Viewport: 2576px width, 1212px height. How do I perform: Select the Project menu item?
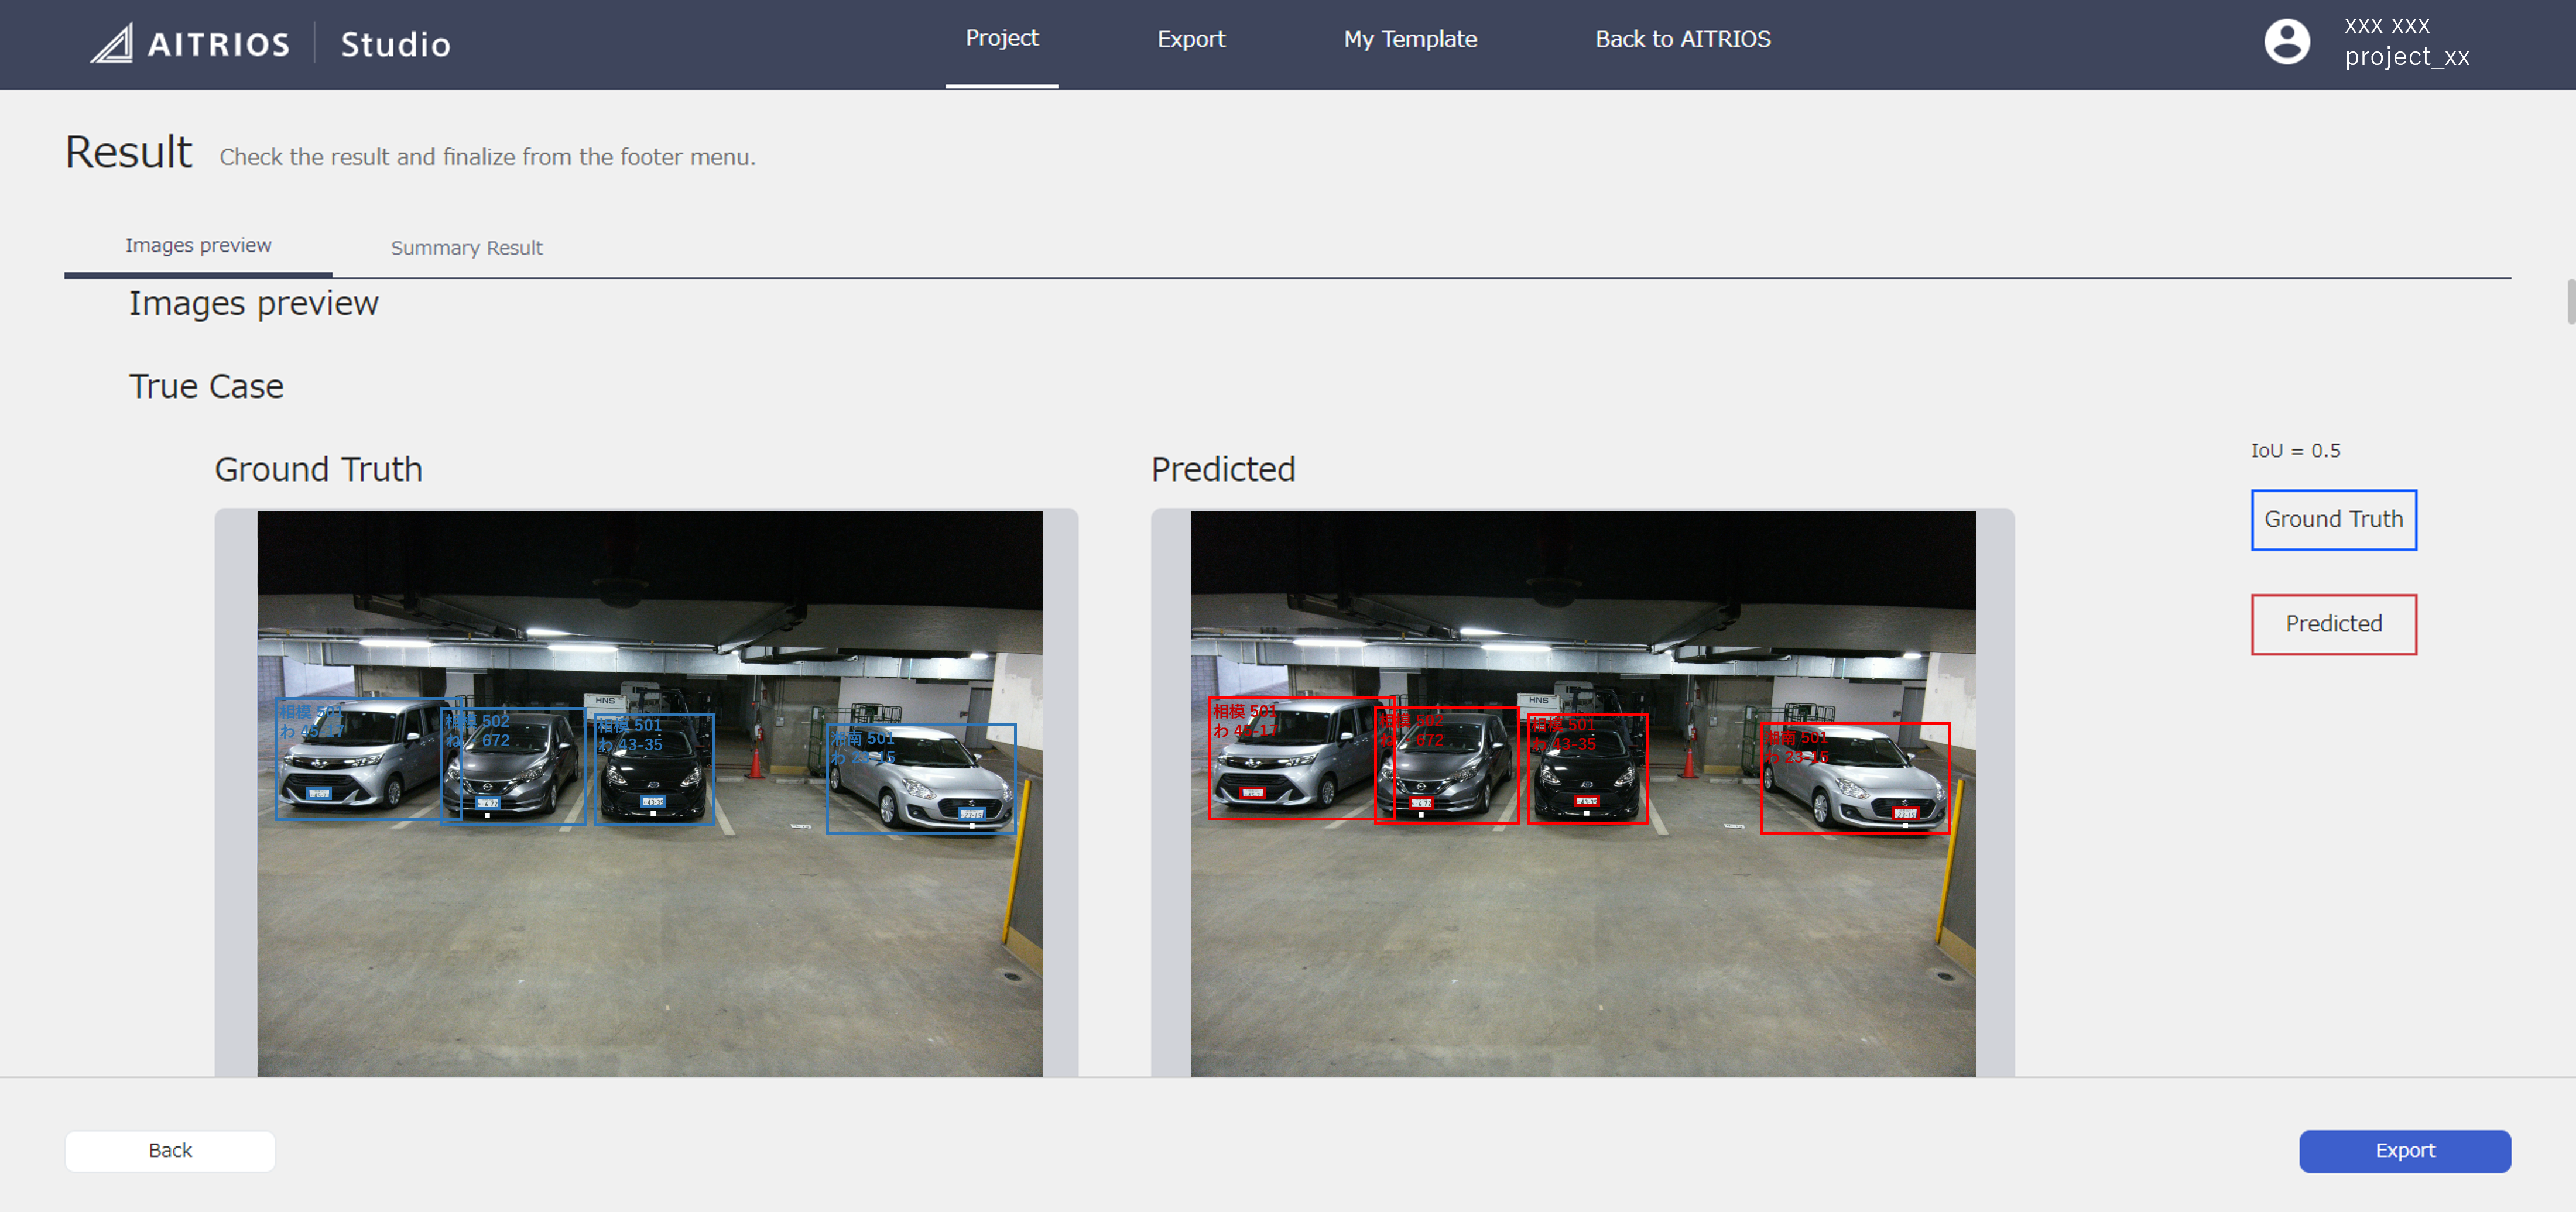[x=1002, y=38]
